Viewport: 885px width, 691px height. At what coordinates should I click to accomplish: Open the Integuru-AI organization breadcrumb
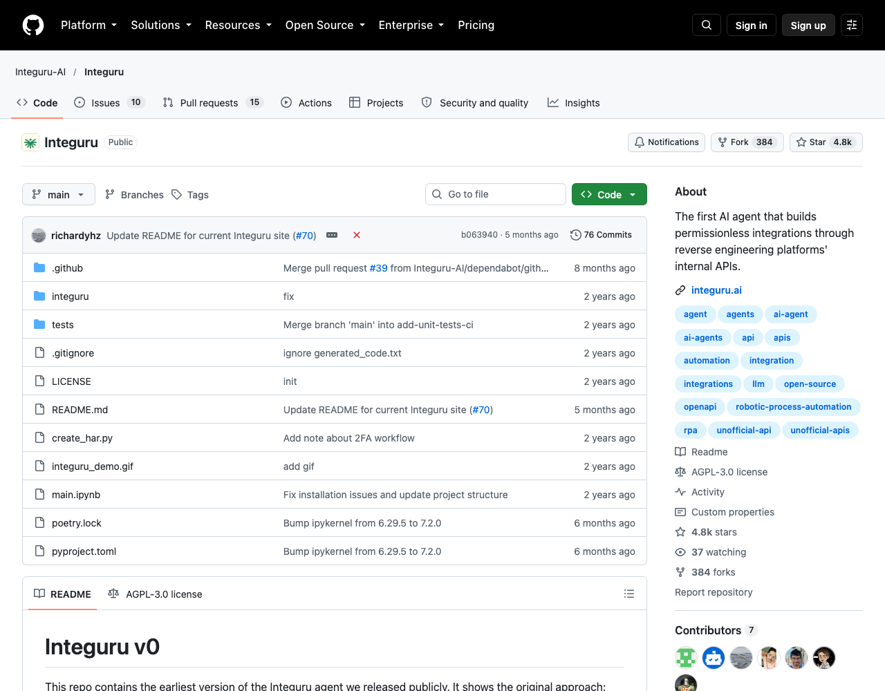tap(40, 72)
